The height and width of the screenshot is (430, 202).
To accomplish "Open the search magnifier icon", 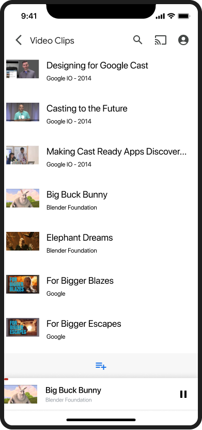I will 138,40.
